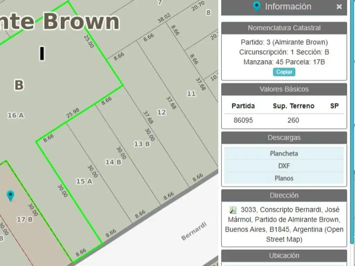
Task: Select parcel 12 on the map
Action: (x=162, y=112)
